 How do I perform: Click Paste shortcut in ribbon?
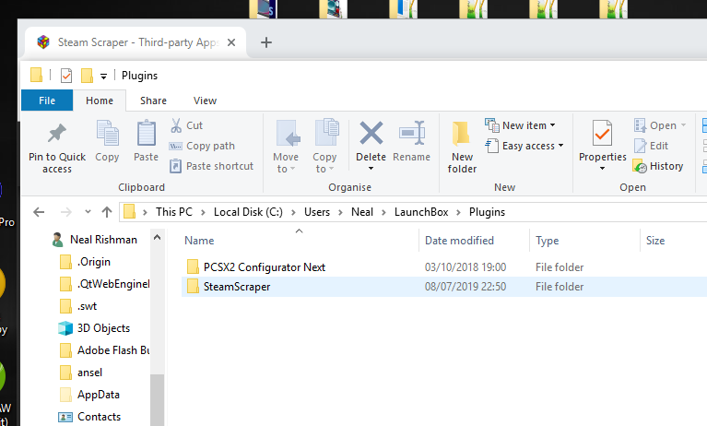coord(211,166)
